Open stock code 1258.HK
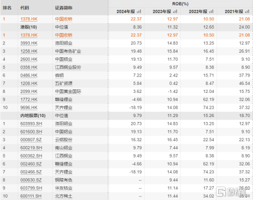Viewport: 253px width, 200px height. click(x=29, y=51)
